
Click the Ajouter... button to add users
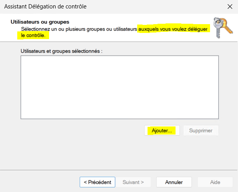[162, 131]
